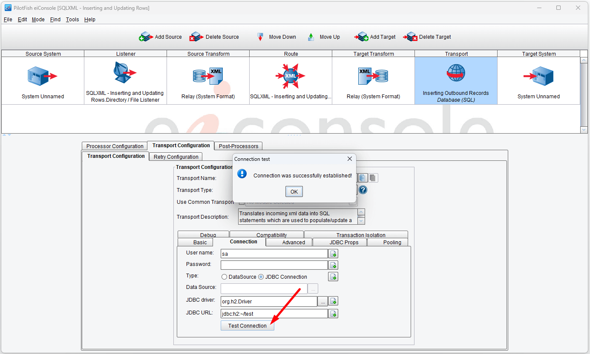This screenshot has height=354, width=590.
Task: Click in the Transport Description text area
Action: point(297,217)
